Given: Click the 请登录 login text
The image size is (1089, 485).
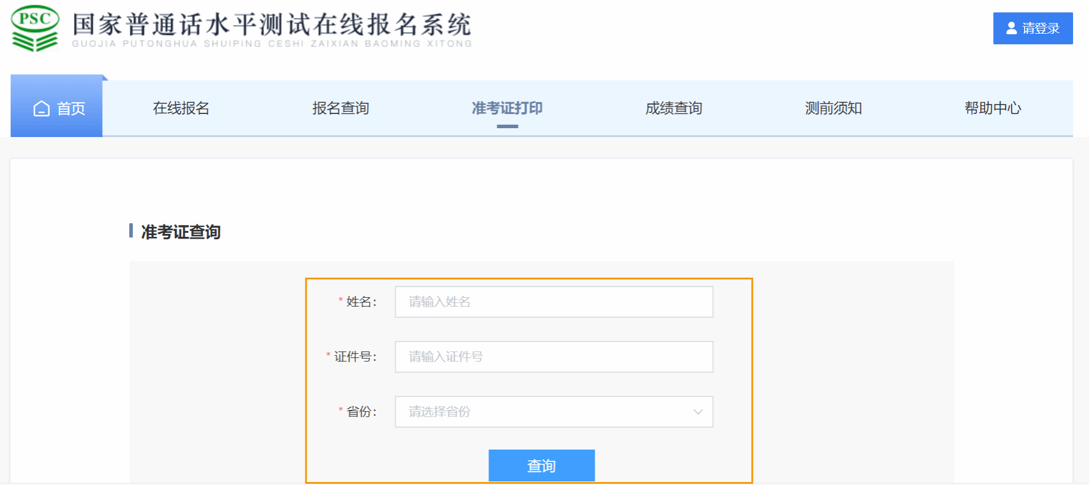Looking at the screenshot, I should (1041, 28).
